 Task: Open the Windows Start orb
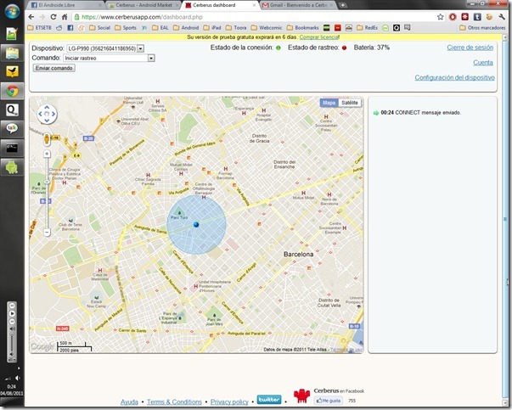click(12, 11)
